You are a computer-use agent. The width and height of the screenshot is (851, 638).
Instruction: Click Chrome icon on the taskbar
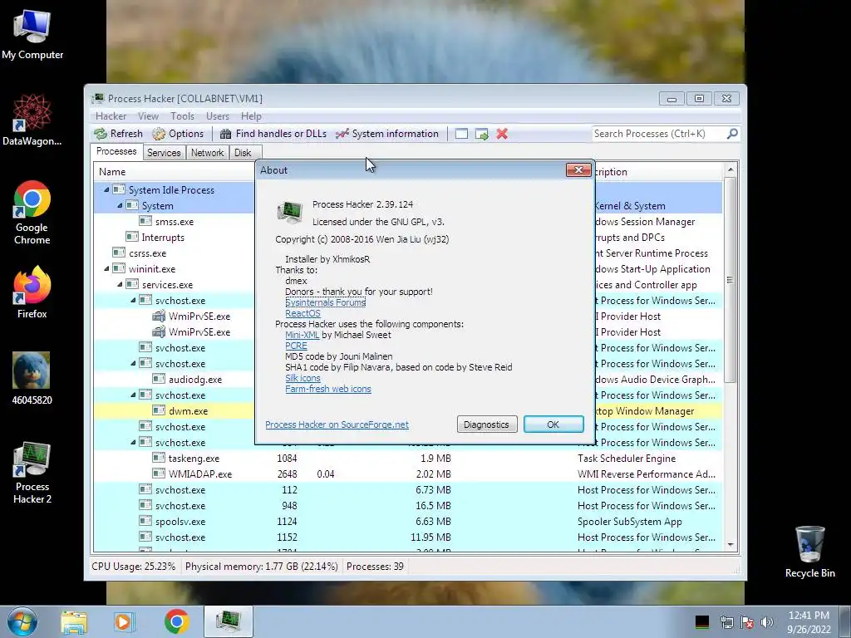tap(176, 621)
